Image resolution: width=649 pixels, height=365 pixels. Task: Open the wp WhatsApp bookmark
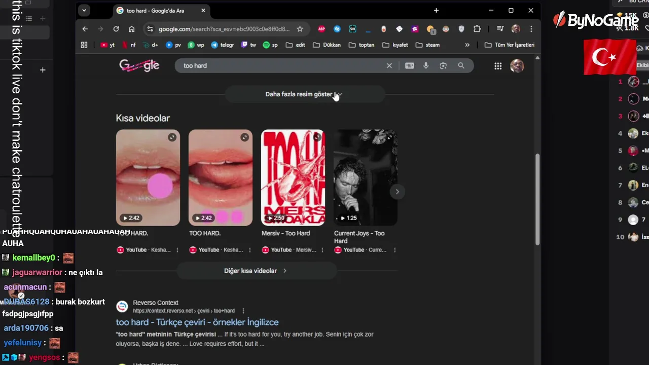tap(196, 45)
